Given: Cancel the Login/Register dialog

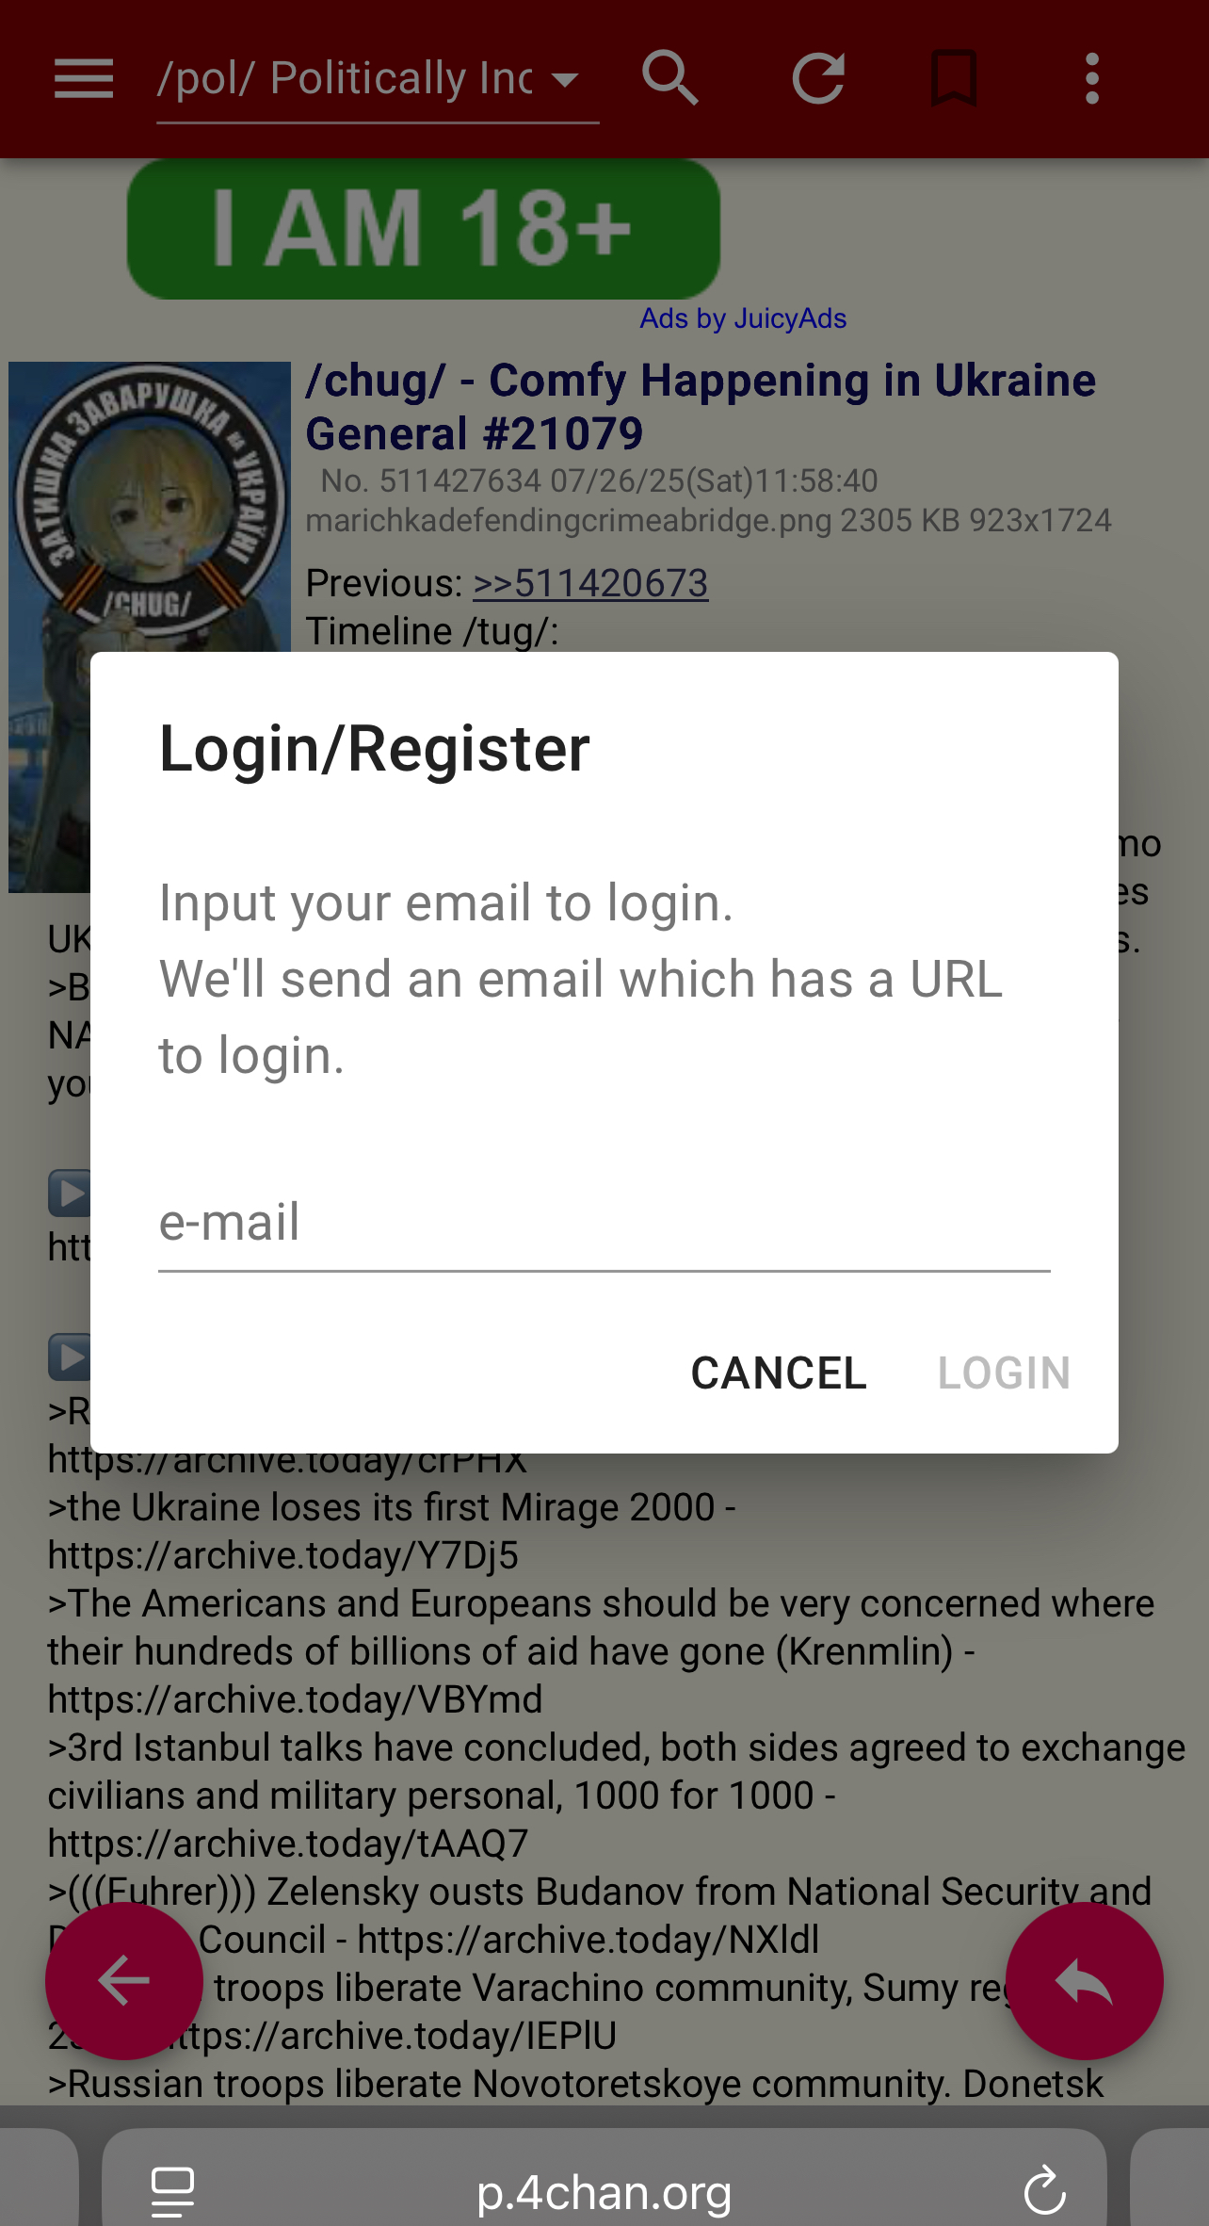Looking at the screenshot, I should 779,1373.
